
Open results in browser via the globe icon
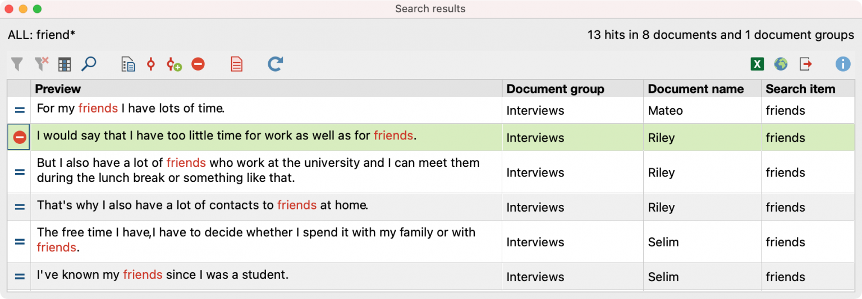coord(781,64)
